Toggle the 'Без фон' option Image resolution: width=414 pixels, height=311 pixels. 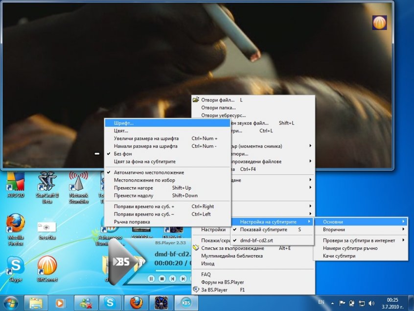pyautogui.click(x=123, y=154)
